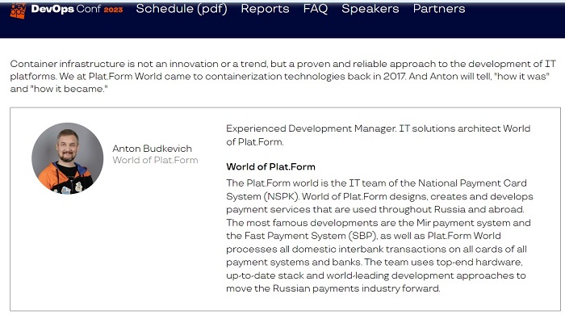Screen dimensions: 565x315
Task: Click the grey World of Plat.Form company label
Action: coord(155,160)
